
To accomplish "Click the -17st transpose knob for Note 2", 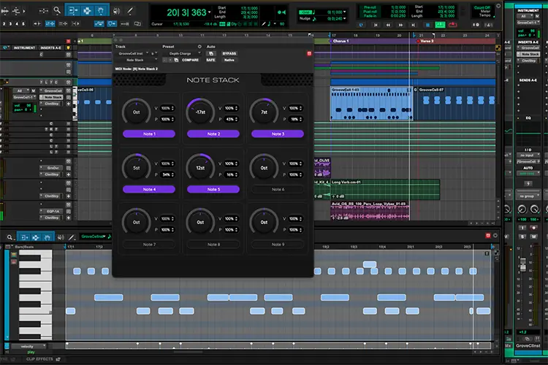I will tap(200, 112).
